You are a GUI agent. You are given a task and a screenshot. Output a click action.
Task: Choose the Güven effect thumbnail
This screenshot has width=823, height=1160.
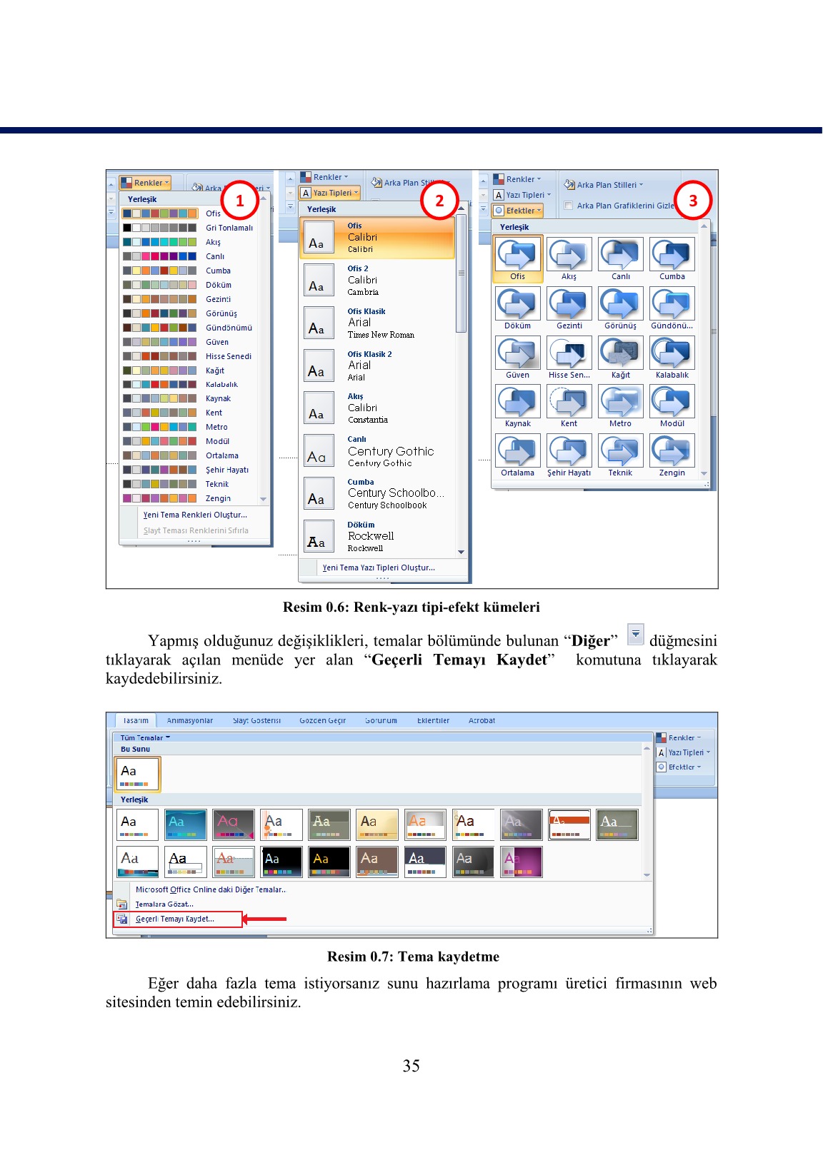pos(518,353)
